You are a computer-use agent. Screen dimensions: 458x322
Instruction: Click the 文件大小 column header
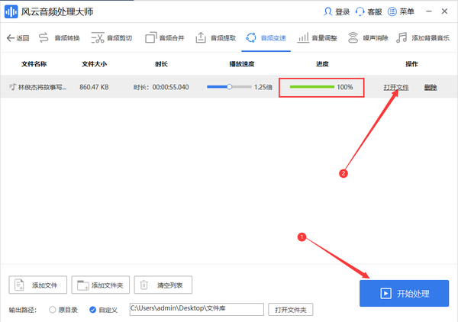(x=94, y=64)
